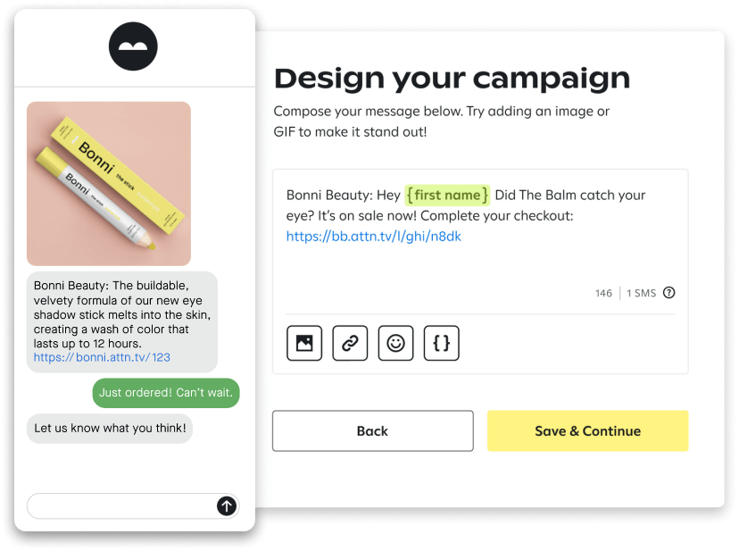Tap the send arrow in the phone preview
The height and width of the screenshot is (551, 739).
coord(227,505)
